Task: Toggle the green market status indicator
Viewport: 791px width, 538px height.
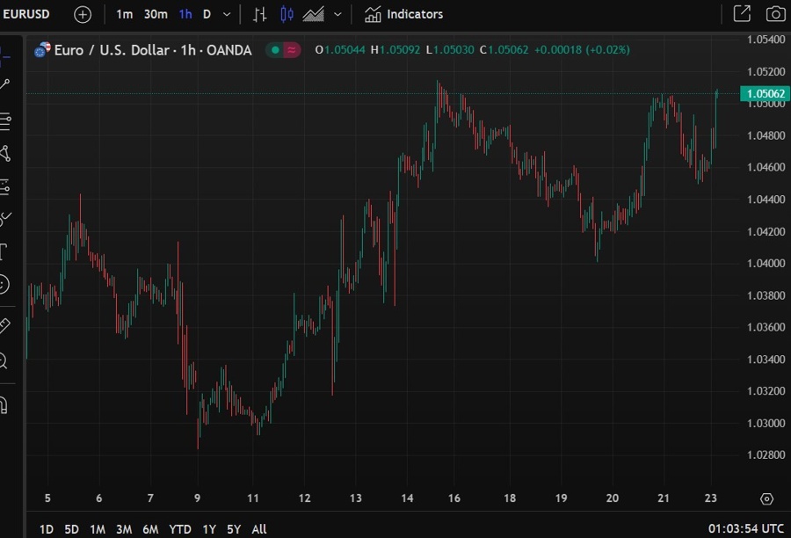Action: tap(275, 50)
